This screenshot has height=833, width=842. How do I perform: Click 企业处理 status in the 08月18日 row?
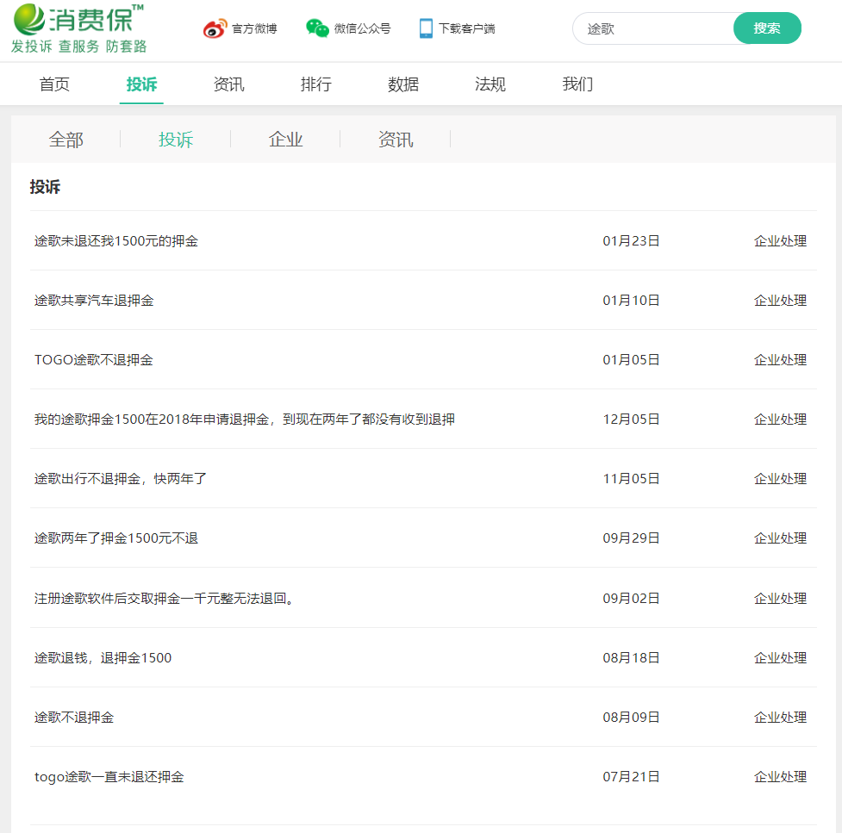click(780, 658)
